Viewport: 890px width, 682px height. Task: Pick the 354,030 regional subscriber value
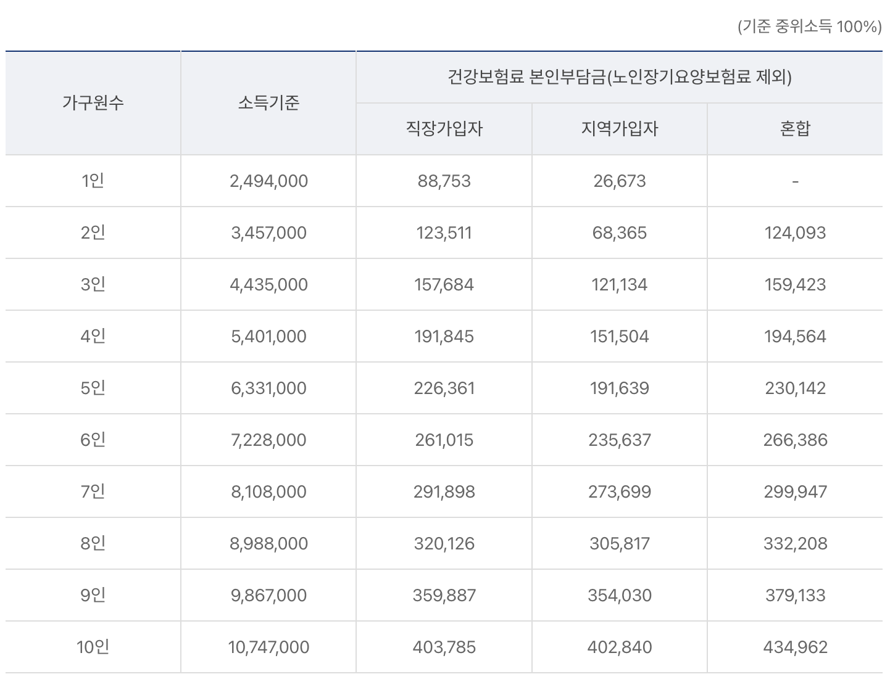click(619, 595)
